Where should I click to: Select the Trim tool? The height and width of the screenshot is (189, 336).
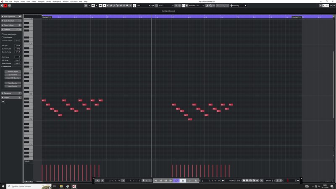point(114,5)
